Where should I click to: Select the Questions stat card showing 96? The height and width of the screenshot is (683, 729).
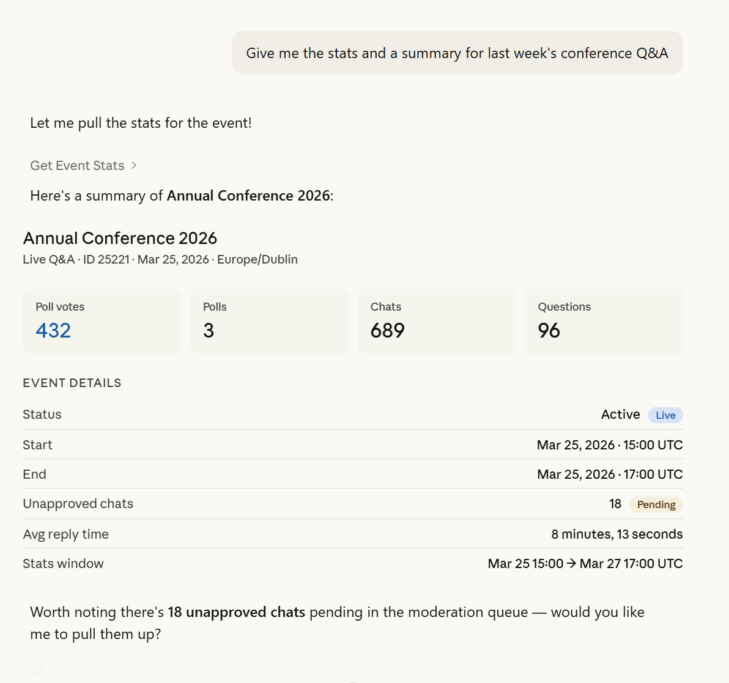click(603, 320)
